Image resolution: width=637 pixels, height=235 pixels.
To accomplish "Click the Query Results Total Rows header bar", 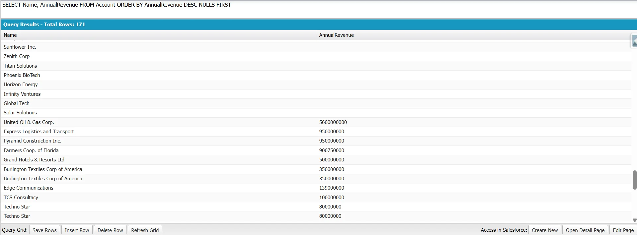I will (319, 25).
